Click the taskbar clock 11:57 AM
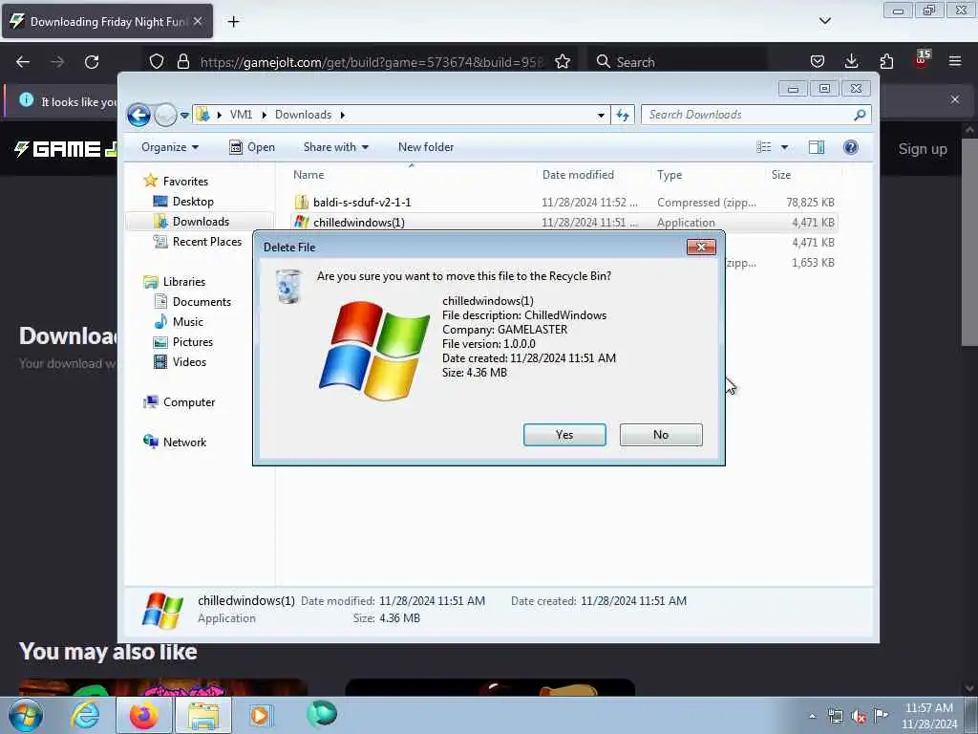 (x=928, y=716)
